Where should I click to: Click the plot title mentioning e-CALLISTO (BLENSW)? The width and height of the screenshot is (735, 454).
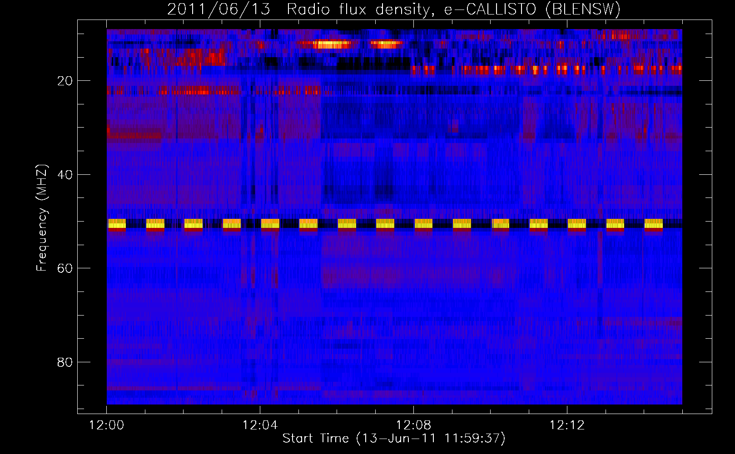click(x=394, y=9)
